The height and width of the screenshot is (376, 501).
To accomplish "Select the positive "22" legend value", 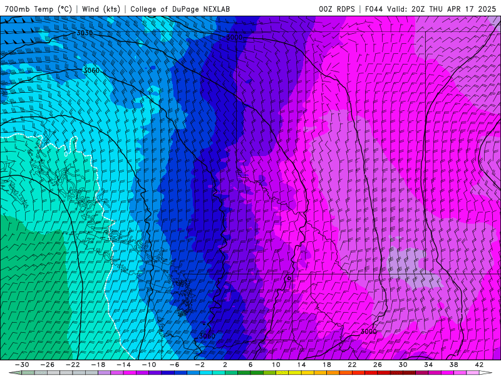I will coord(352,365).
